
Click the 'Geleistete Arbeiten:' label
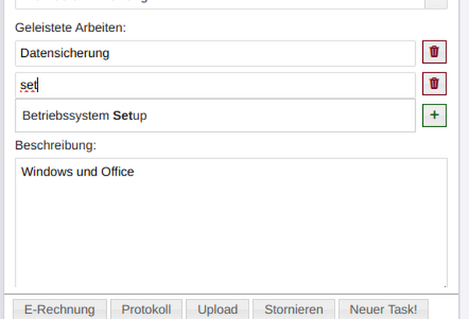tap(70, 28)
